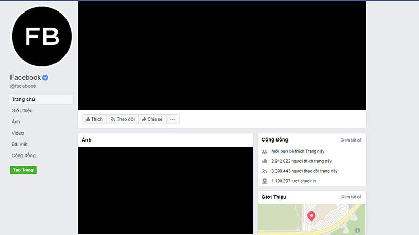The width and height of the screenshot is (419, 235).
Task: Click the green Tạo Trang button
Action: [x=23, y=170]
